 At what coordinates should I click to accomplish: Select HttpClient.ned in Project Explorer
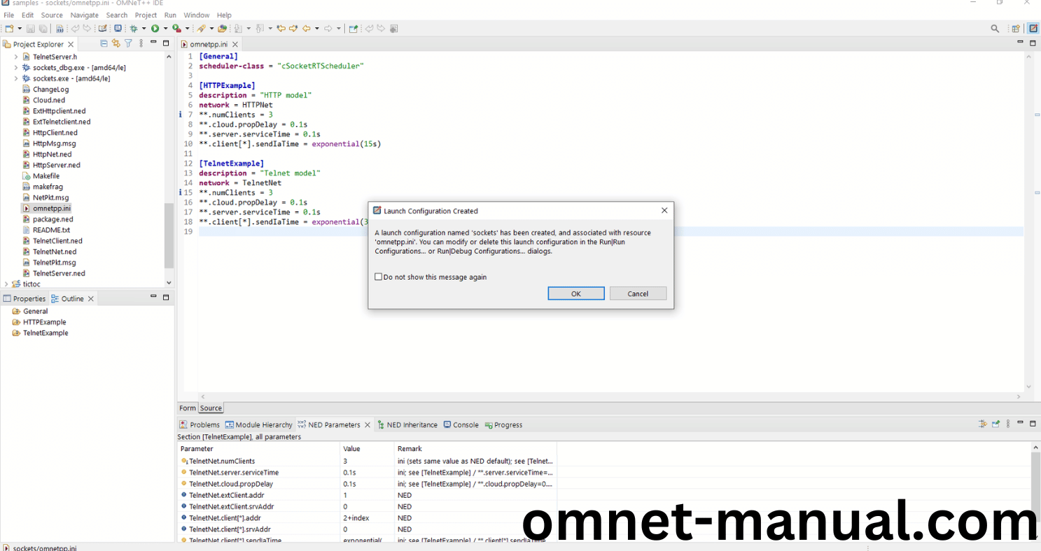pos(55,133)
